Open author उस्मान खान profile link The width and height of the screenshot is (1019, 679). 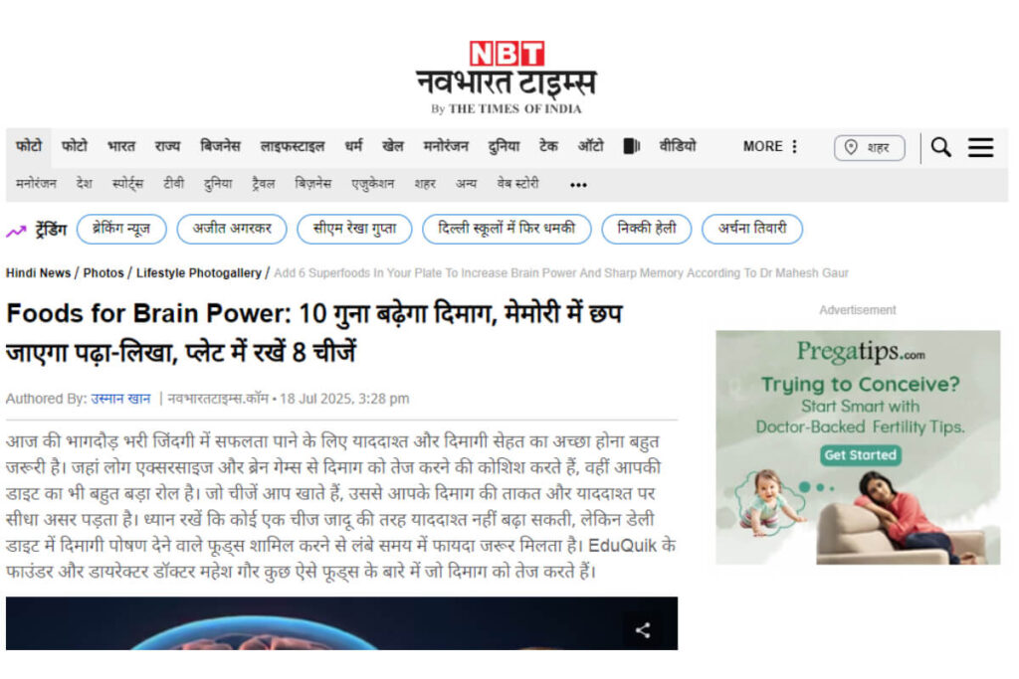120,399
